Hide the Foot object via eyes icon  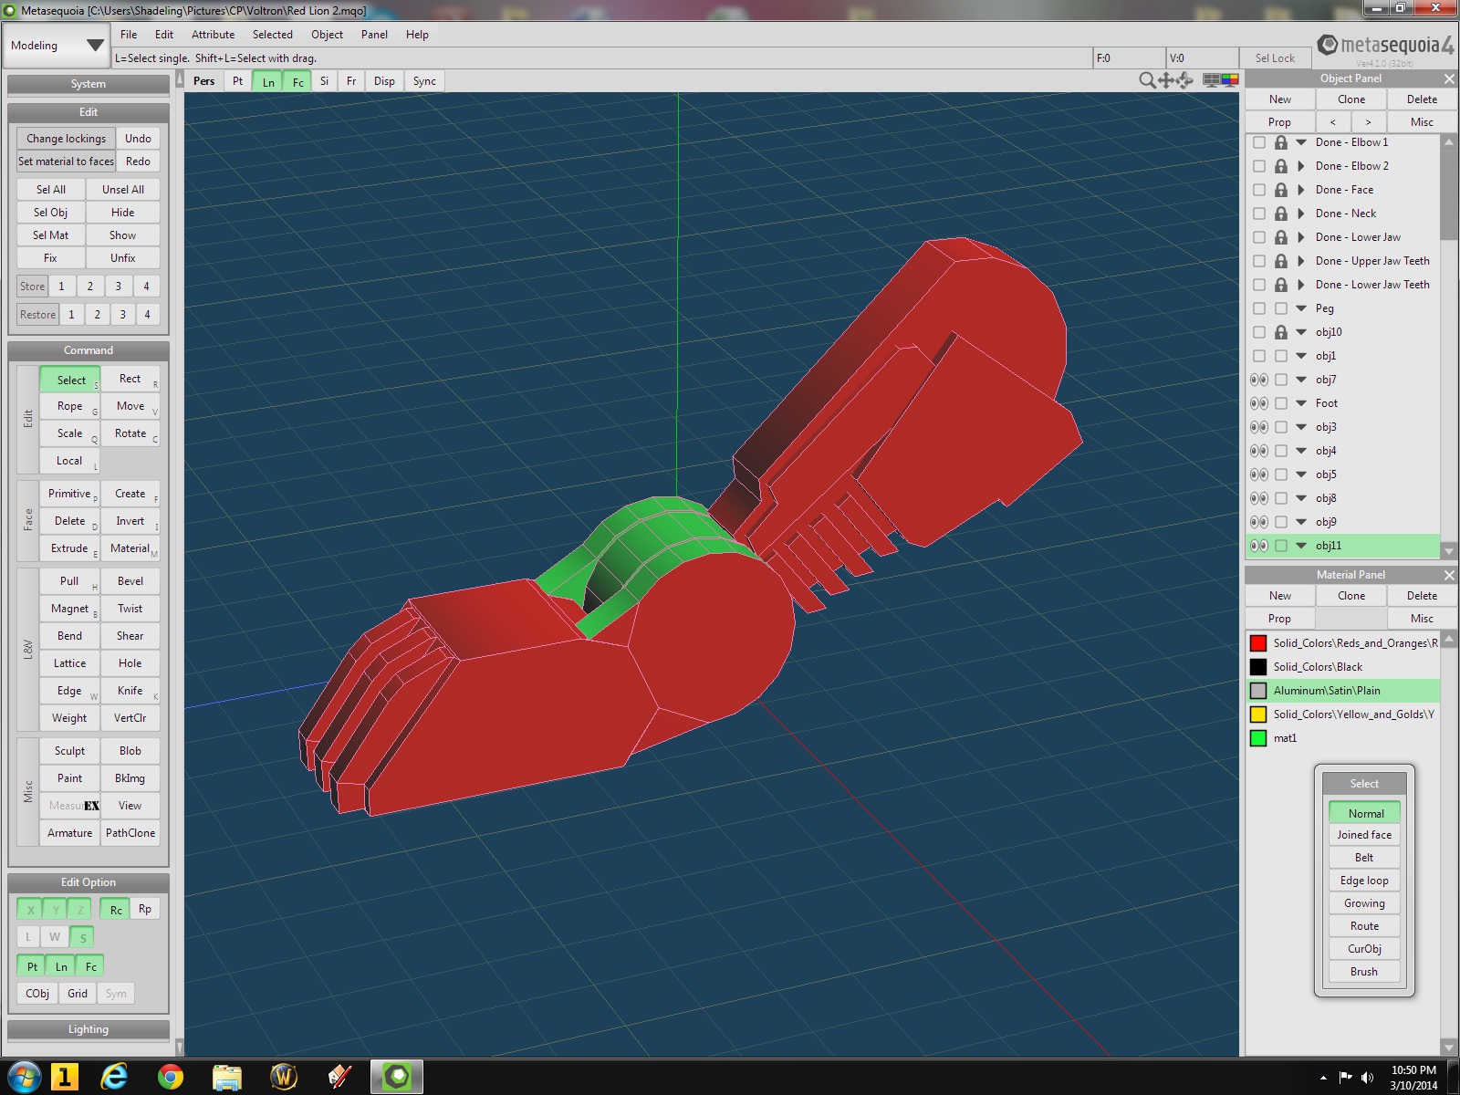(1259, 403)
